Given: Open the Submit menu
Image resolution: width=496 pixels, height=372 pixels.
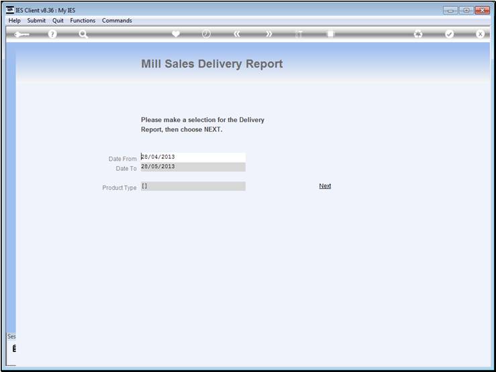Looking at the screenshot, I should point(36,21).
